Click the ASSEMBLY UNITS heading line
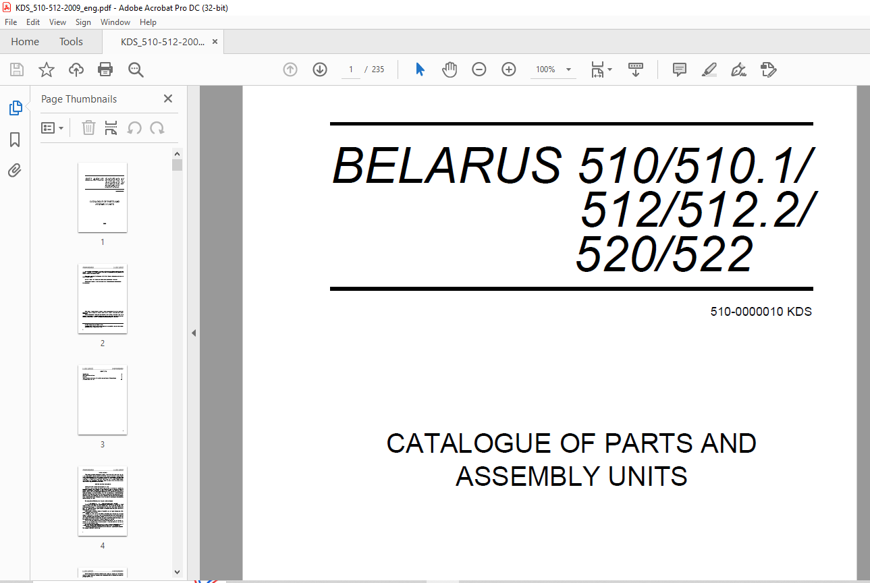This screenshot has width=870, height=583. tap(571, 476)
